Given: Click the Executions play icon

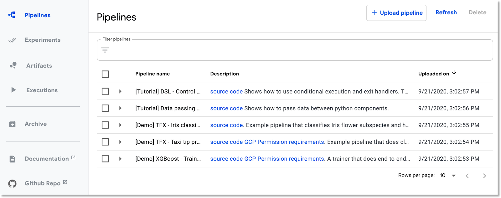Looking at the screenshot, I should pyautogui.click(x=13, y=90).
